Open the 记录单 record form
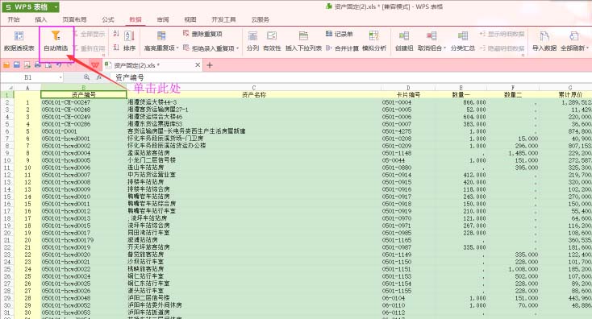Screen dimensions: 592x319 [340, 34]
